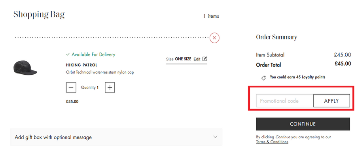This screenshot has width=356, height=160.
Task: Focus the Promotional code input field
Action: [285, 101]
